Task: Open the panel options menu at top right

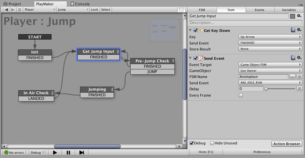Action: click(x=300, y=5)
